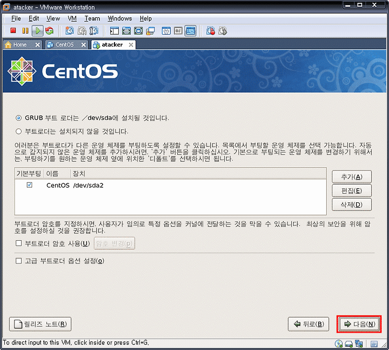Open the summary view wrench window icon
389x350 pixels.
point(166,31)
